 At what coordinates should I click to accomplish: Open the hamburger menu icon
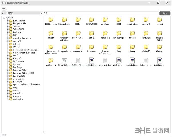(x=4, y=9)
